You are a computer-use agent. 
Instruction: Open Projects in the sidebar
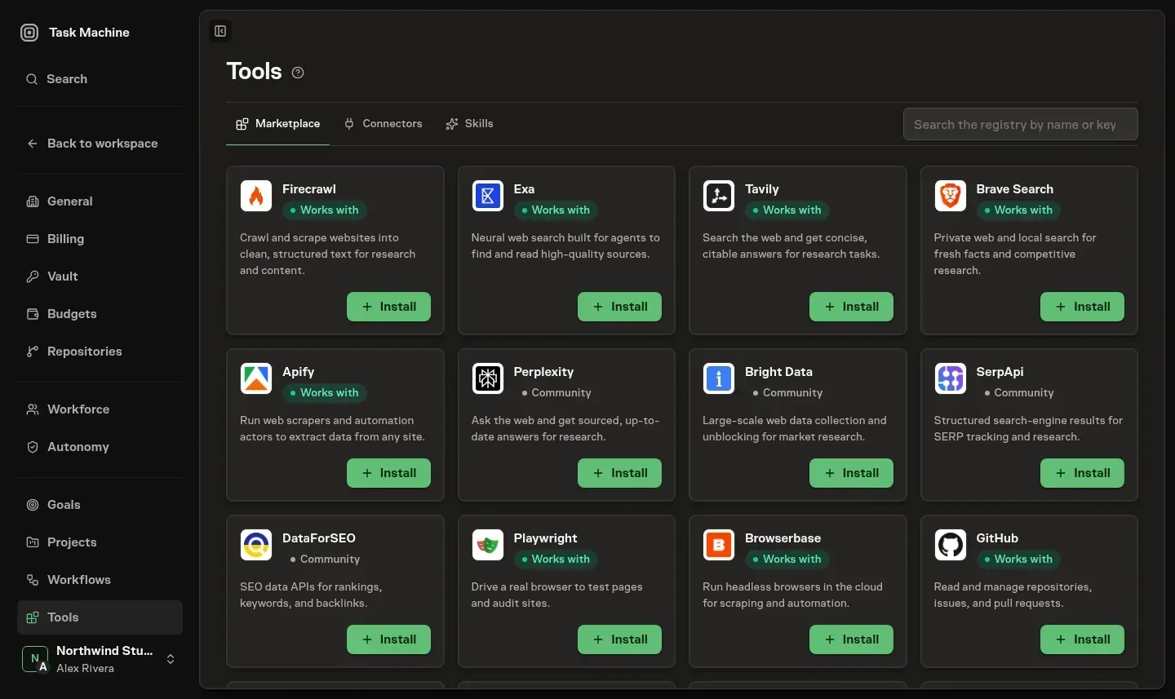(100, 542)
